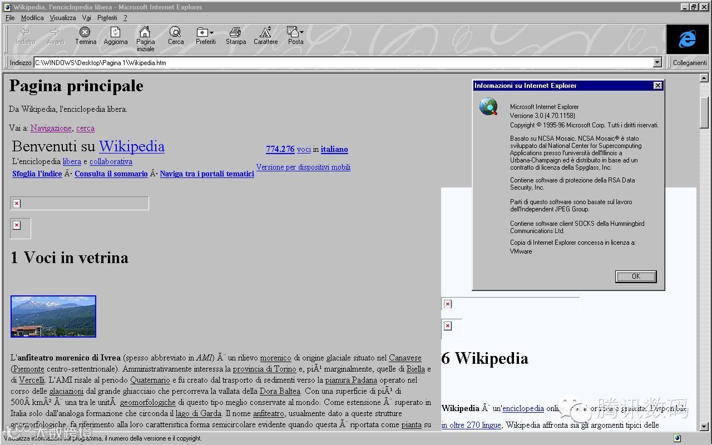This screenshot has height=445, width=712.
Task: Open the 774.276 article count link
Action: tap(280, 149)
